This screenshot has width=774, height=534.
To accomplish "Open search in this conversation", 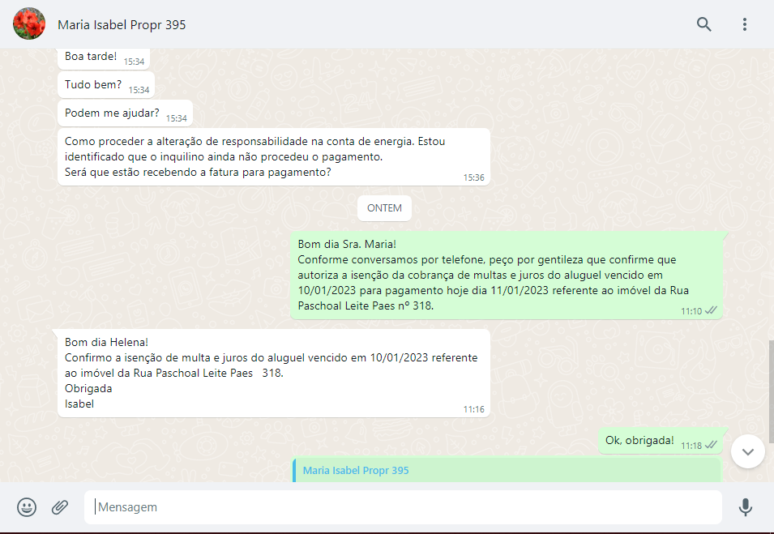I will pyautogui.click(x=703, y=24).
